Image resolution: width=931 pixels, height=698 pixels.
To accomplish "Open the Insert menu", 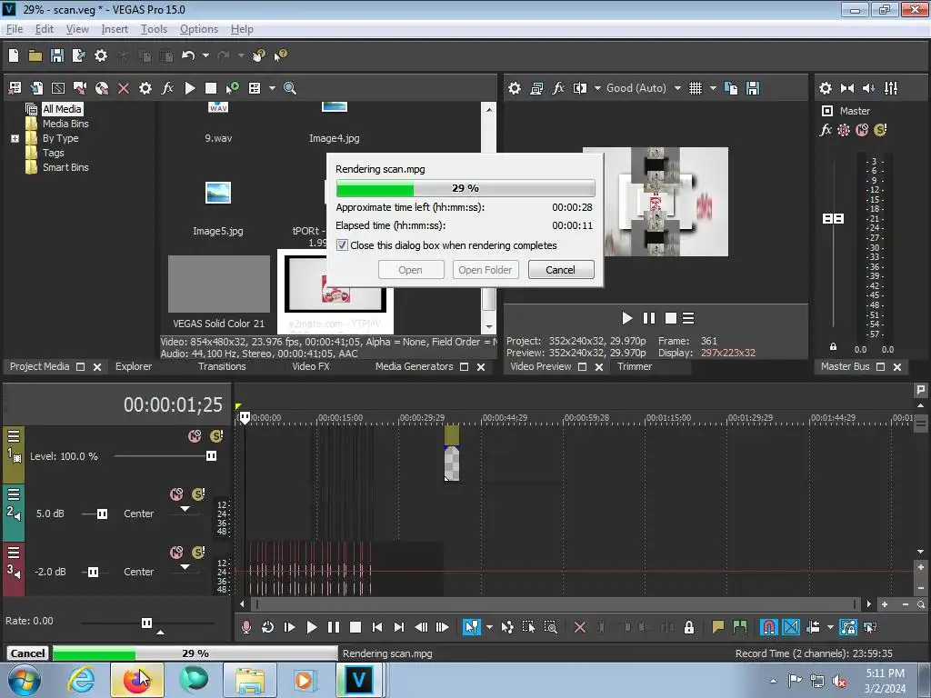I will pos(115,29).
